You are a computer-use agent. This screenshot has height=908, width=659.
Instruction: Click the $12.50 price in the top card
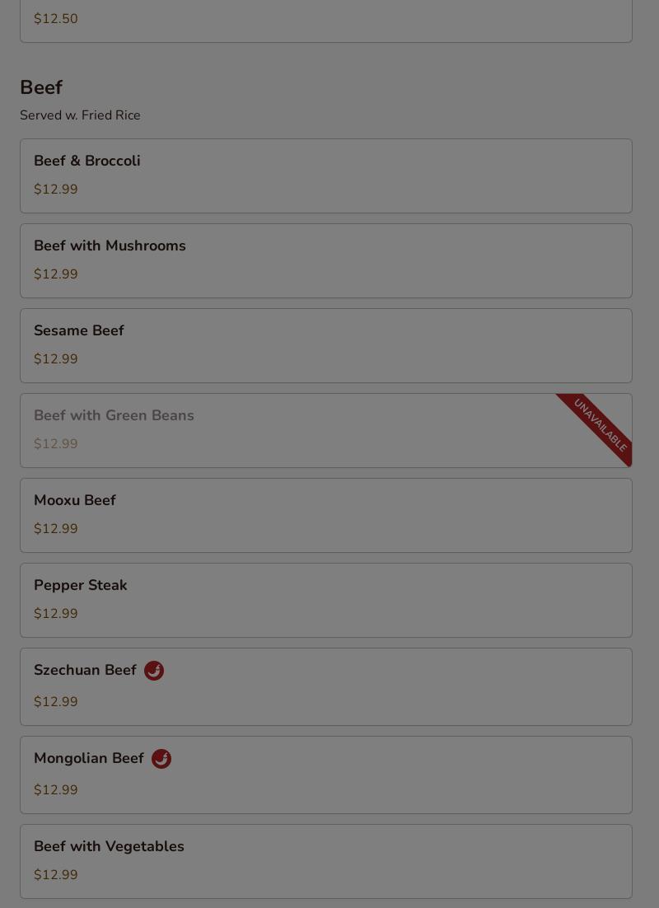coord(56,19)
